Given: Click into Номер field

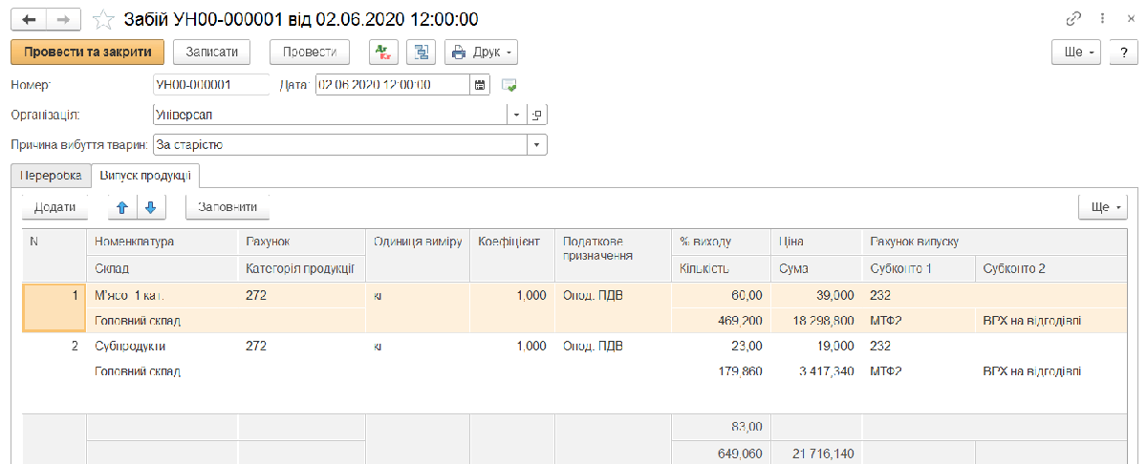Looking at the screenshot, I should coord(211,85).
